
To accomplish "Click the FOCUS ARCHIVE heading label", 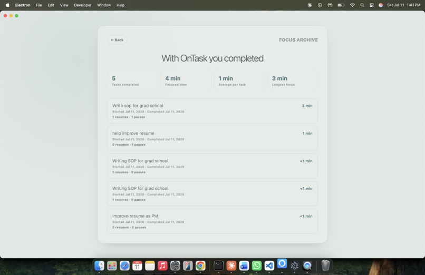I will point(298,40).
